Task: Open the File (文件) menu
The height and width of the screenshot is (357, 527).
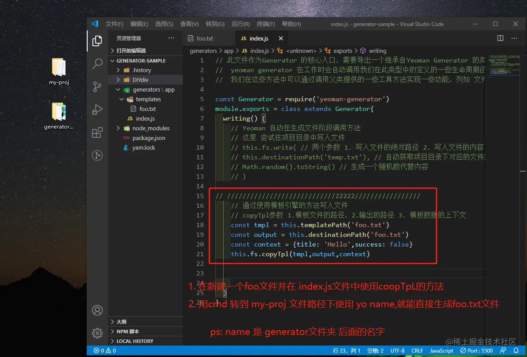Action: click(x=114, y=24)
